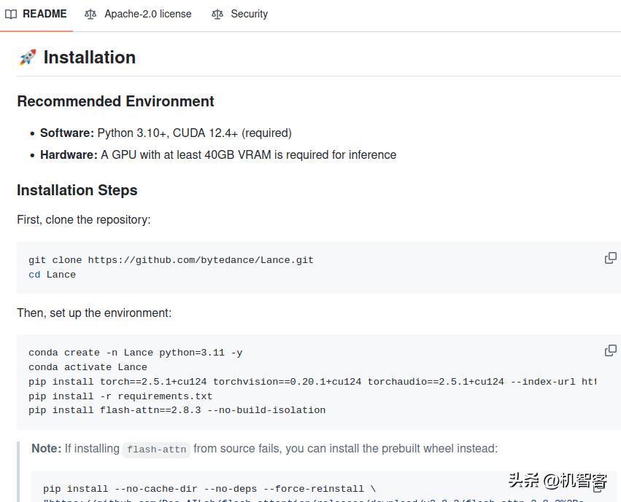Copy the git clone code block
Image resolution: width=621 pixels, height=502 pixels.
(610, 258)
